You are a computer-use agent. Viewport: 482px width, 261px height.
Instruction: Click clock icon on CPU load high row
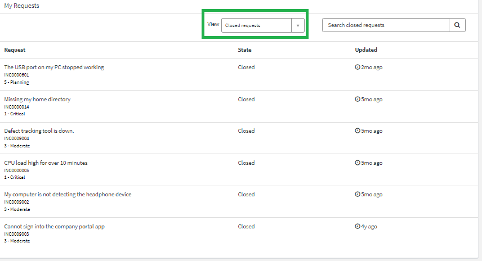(x=358, y=163)
